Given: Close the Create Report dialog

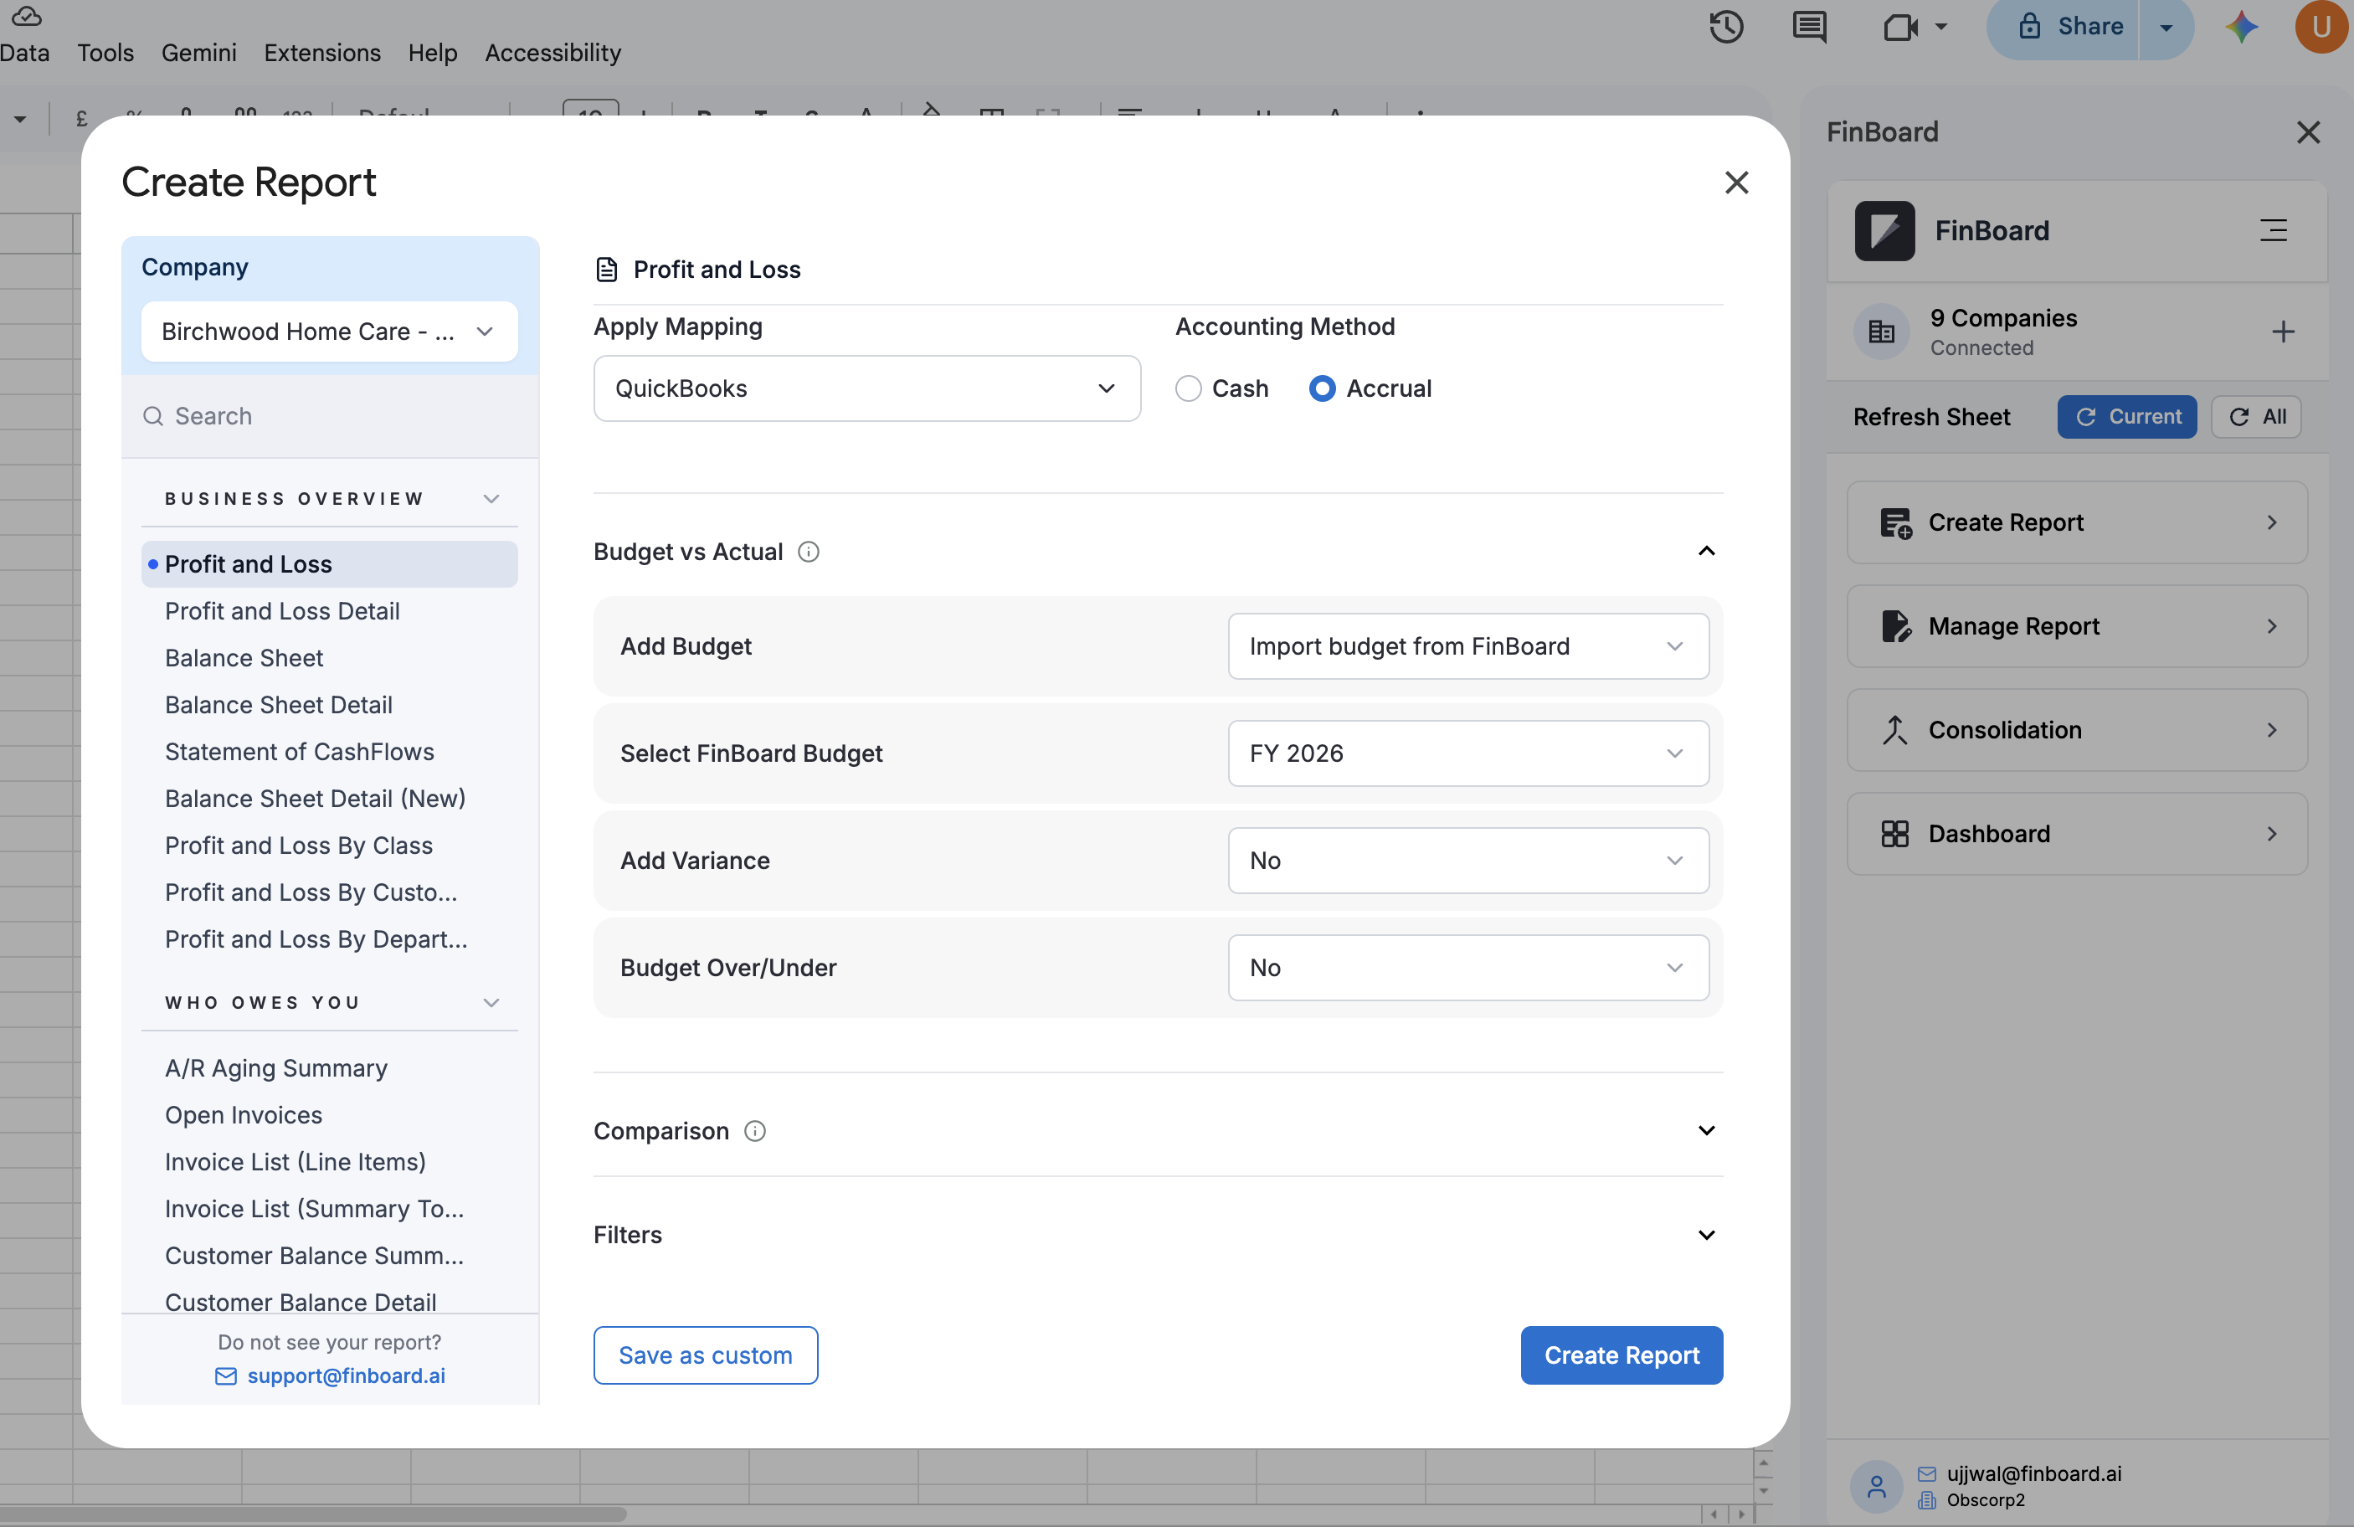Looking at the screenshot, I should tap(1736, 182).
